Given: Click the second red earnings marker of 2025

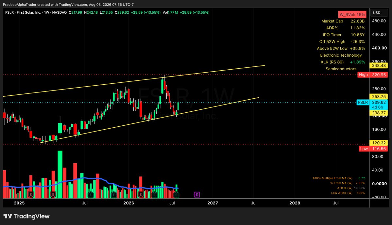Looking at the screenshot, I should click(53, 195).
